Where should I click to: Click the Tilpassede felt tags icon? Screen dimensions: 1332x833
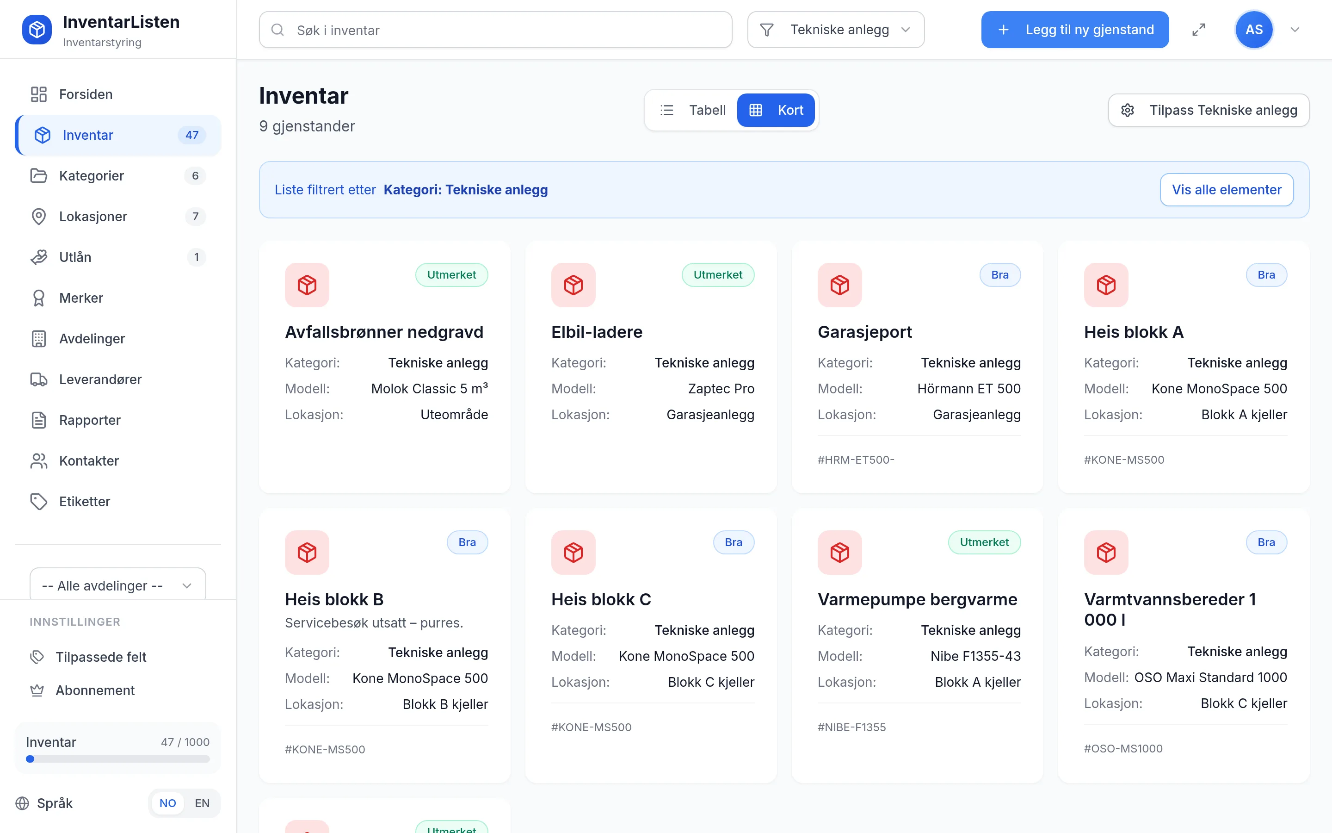point(37,657)
